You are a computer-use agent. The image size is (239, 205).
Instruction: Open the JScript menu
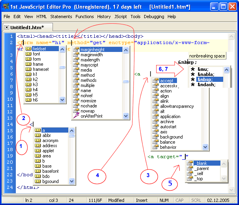pos(120,17)
